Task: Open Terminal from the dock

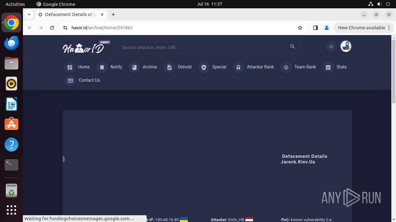Action: [x=11, y=165]
